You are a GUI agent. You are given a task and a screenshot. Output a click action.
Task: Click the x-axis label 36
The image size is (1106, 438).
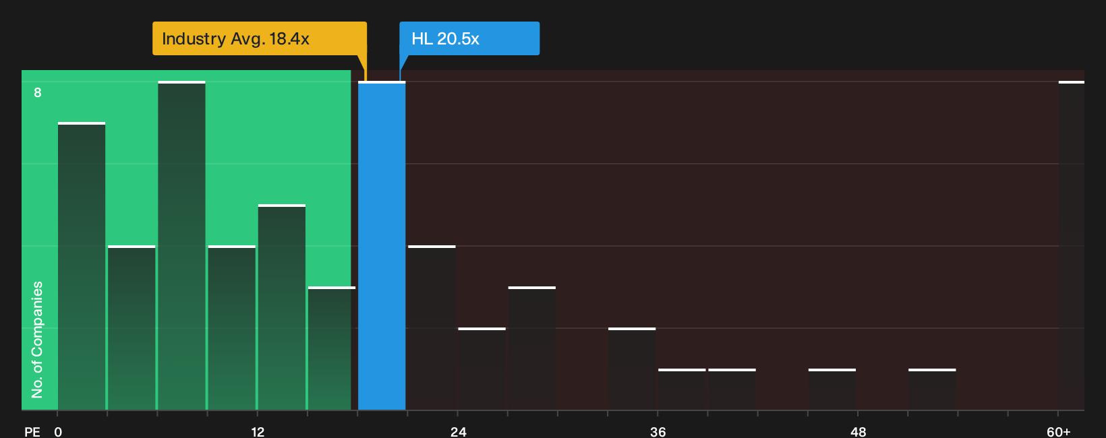coord(658,432)
